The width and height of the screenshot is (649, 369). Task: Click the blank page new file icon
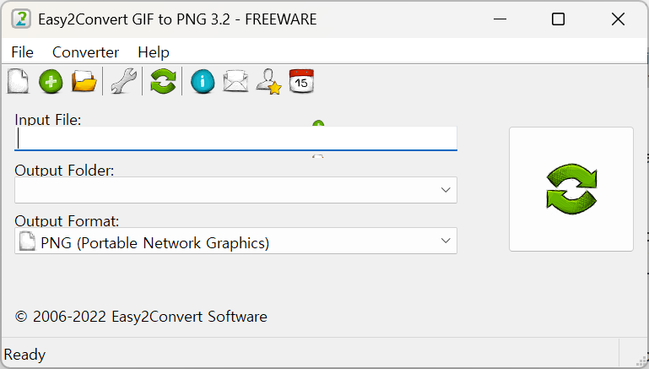[17, 81]
